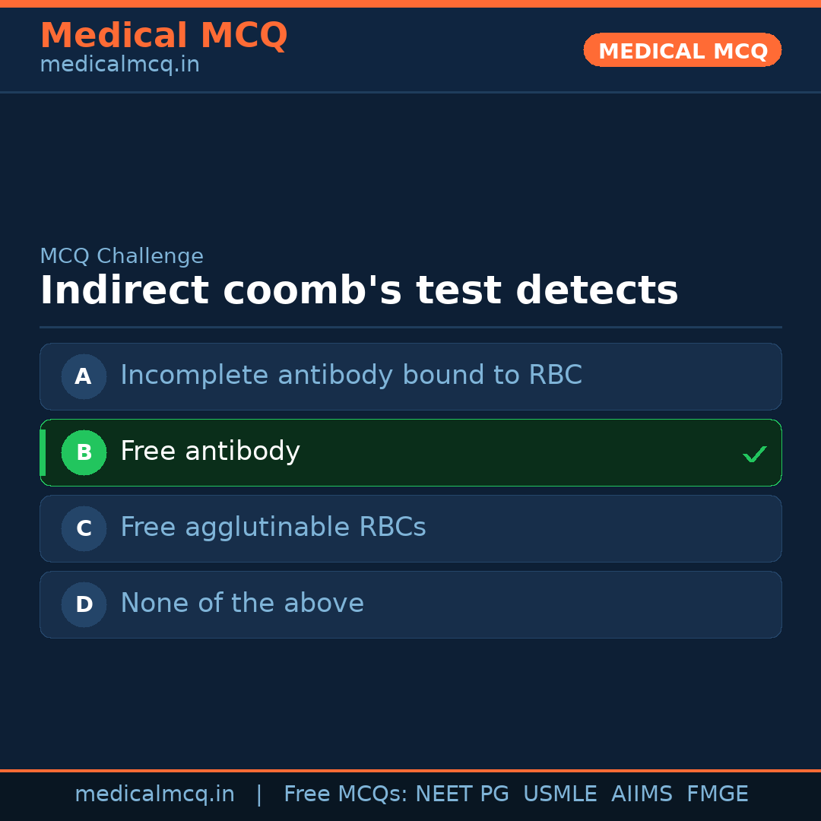Click the letter C option circle
This screenshot has width=821, height=821.
click(x=84, y=528)
